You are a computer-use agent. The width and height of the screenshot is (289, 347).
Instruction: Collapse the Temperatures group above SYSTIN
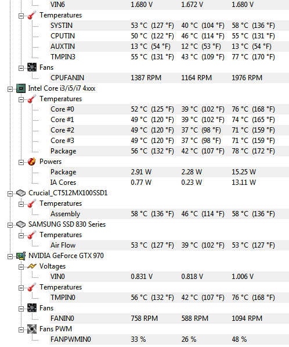[x=21, y=16]
